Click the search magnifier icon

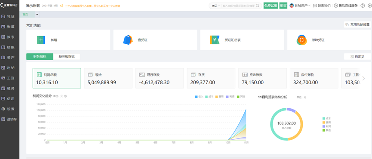tap(258, 6)
